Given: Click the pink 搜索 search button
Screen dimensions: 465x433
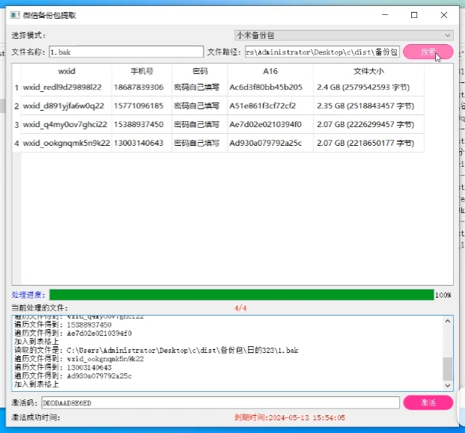Looking at the screenshot, I should [x=428, y=52].
